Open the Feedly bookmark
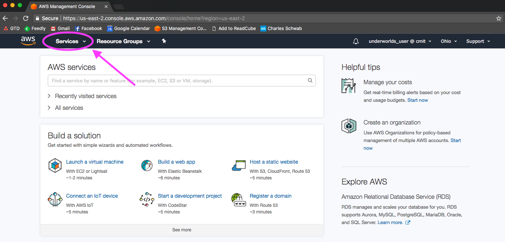 (x=35, y=28)
